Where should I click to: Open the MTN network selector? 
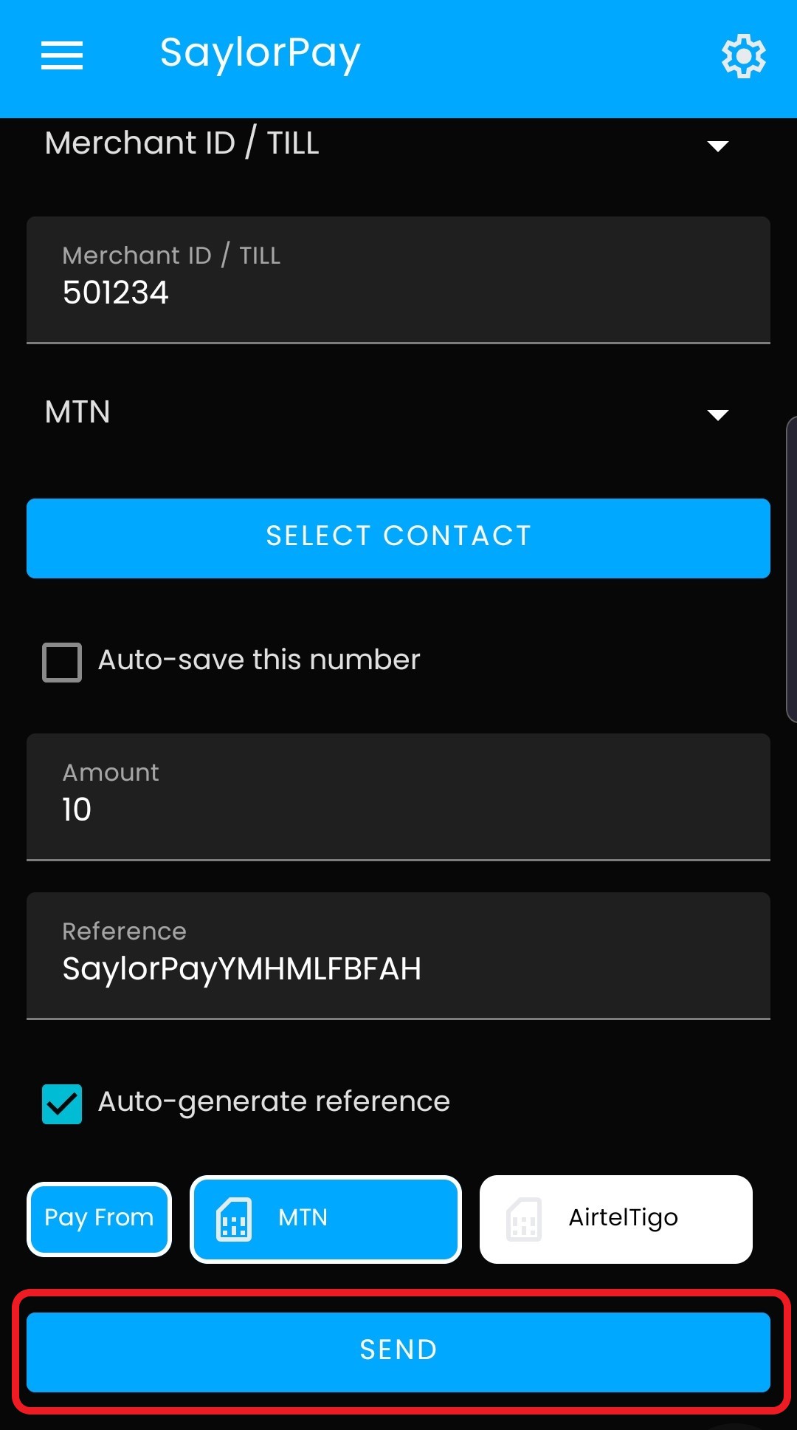click(398, 412)
